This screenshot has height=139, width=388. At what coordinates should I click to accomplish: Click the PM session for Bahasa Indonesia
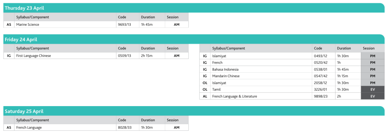tap(373, 69)
